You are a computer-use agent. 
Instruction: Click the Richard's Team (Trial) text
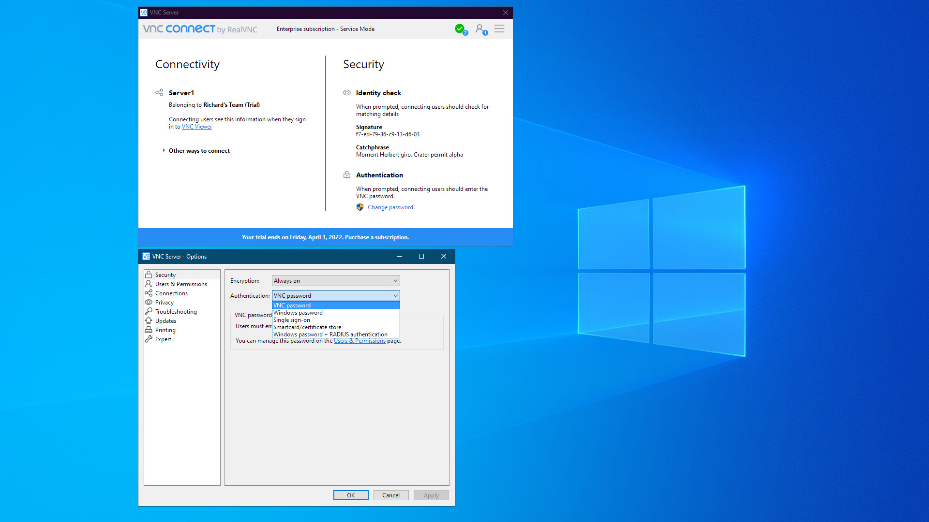[231, 105]
